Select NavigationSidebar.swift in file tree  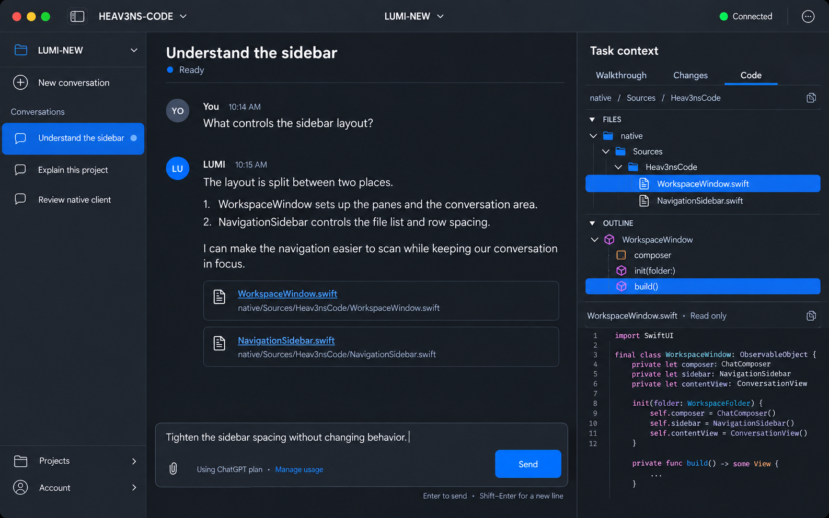703,201
